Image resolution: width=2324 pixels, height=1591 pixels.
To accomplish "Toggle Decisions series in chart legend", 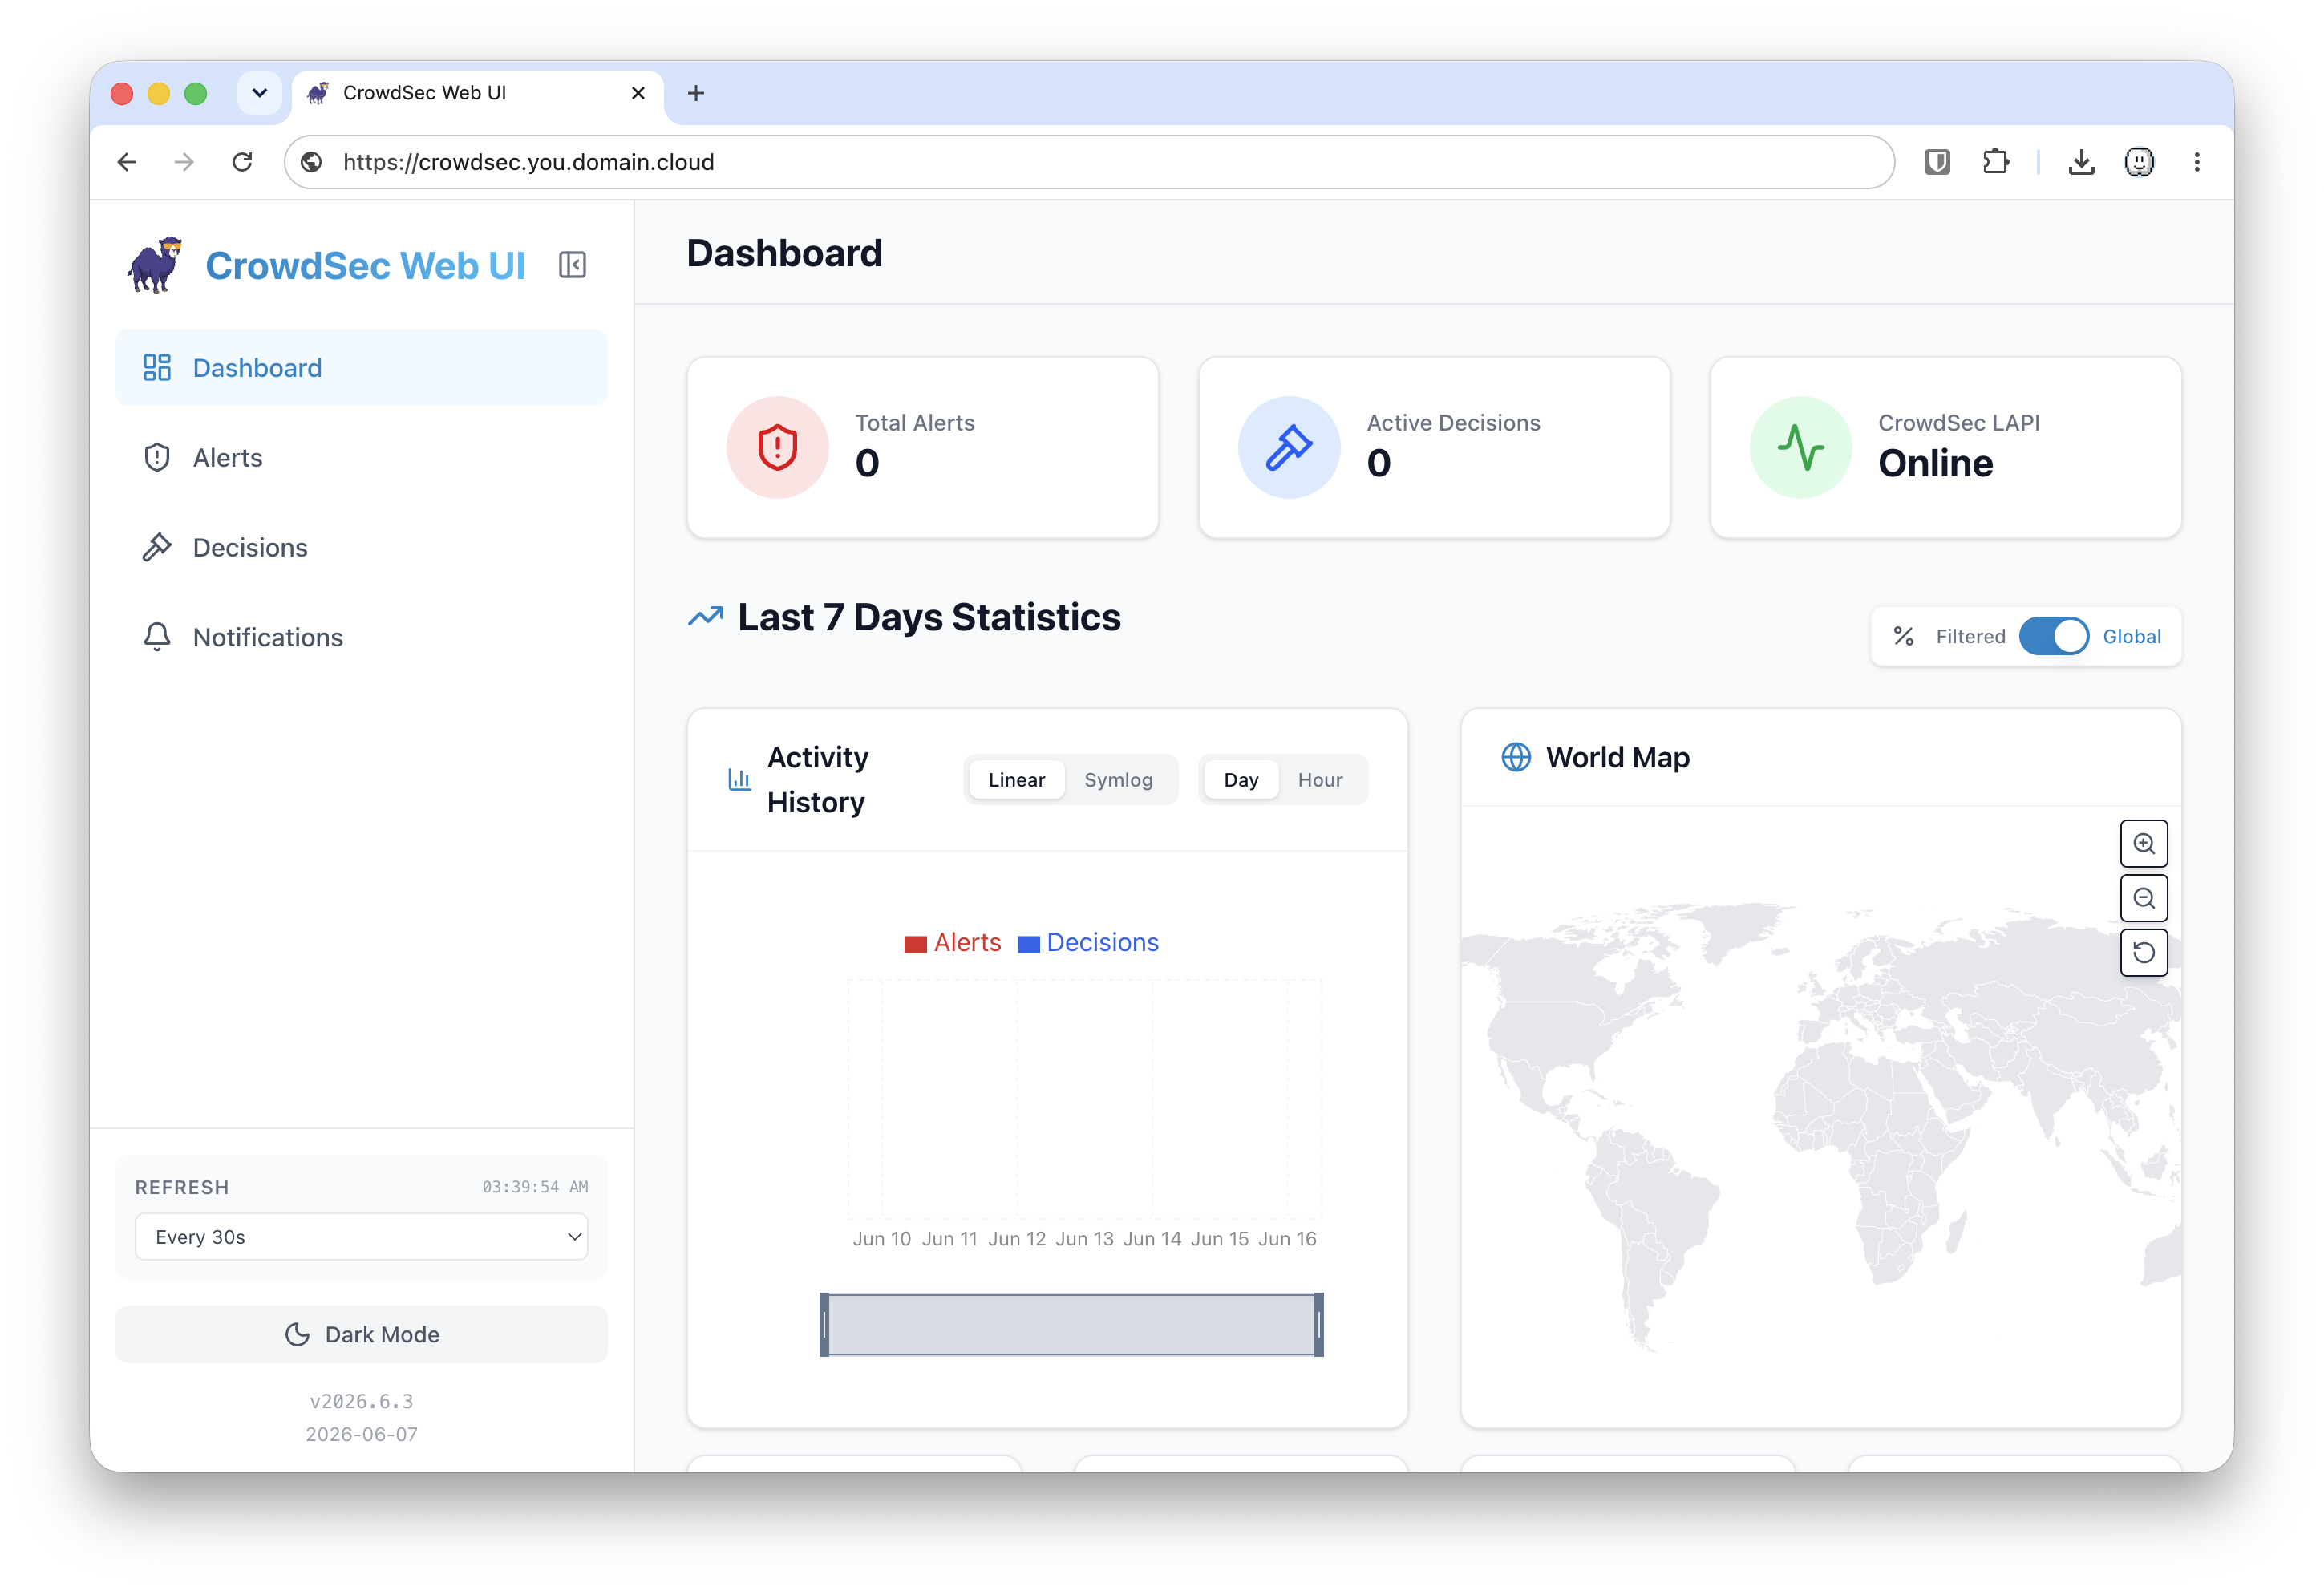I will pos(1088,943).
